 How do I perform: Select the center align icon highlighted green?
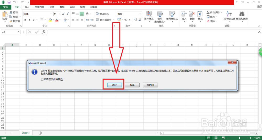(82, 14)
